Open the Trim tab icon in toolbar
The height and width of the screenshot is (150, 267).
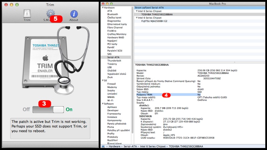point(27,14)
